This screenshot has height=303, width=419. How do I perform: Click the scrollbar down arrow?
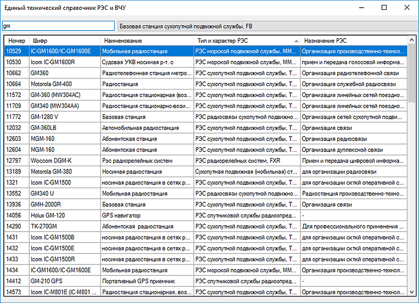point(411,292)
